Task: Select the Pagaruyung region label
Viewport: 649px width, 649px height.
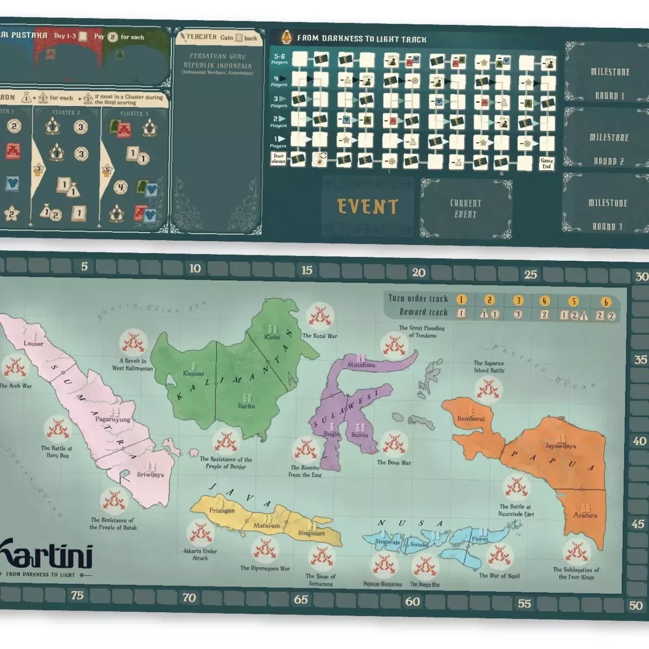Action: point(112,420)
